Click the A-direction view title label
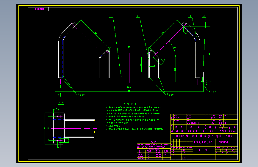The width and height of the screenshot is (258, 167). pyautogui.click(x=61, y=103)
